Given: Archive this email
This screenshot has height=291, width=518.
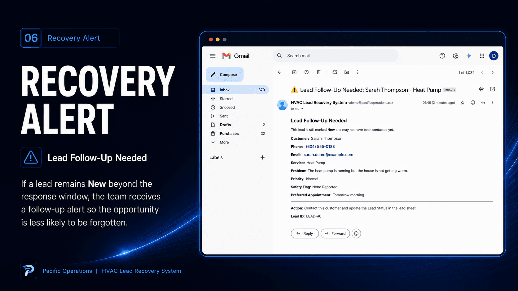Looking at the screenshot, I should [294, 72].
